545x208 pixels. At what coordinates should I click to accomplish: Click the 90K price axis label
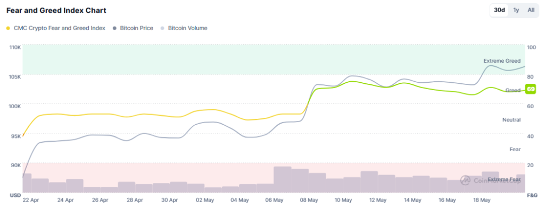click(x=16, y=165)
